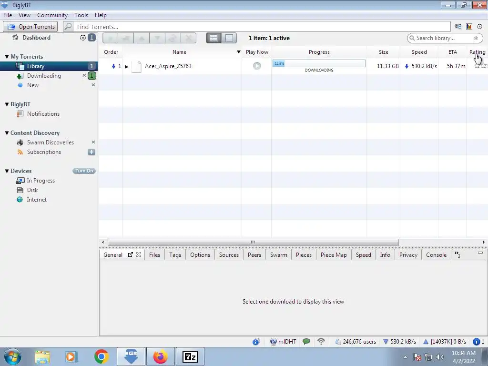Close the General tab with its X icon
488x366 pixels.
click(139, 254)
